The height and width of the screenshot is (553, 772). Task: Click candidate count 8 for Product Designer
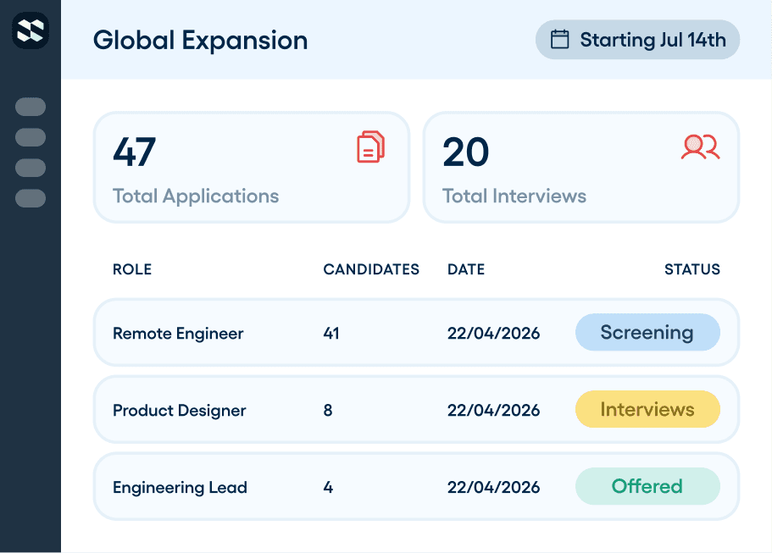coord(328,411)
